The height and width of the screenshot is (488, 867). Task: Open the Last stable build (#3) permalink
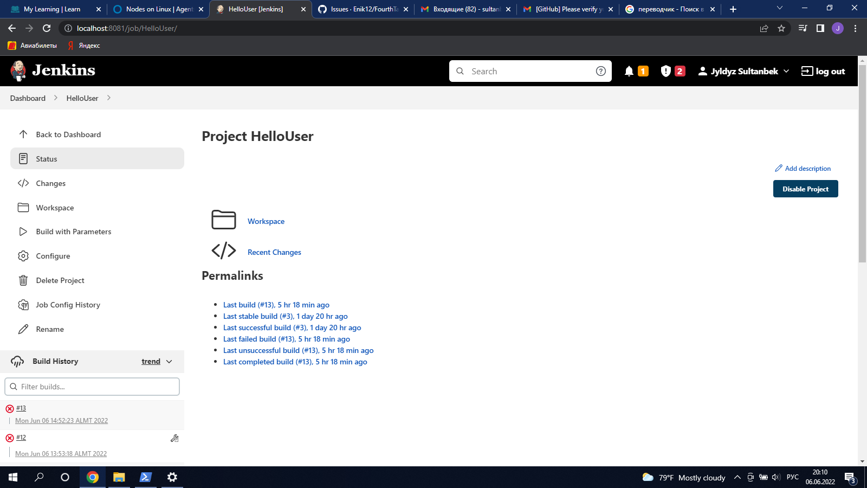coord(286,316)
